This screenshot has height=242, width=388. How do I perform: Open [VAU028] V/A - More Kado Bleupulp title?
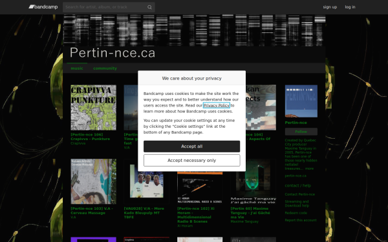coord(144,212)
